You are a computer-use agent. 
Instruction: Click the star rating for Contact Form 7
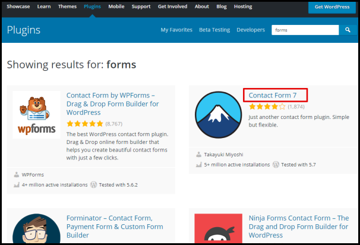point(267,106)
